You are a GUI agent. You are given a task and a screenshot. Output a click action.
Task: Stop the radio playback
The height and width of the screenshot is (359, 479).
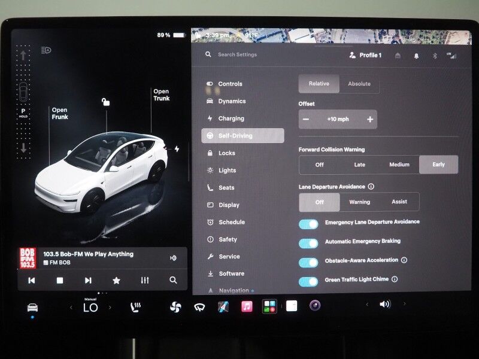(x=60, y=280)
